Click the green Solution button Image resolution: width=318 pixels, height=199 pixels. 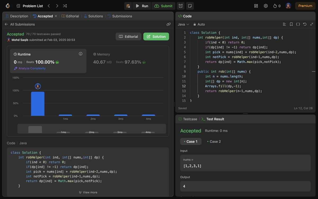coord(156,36)
